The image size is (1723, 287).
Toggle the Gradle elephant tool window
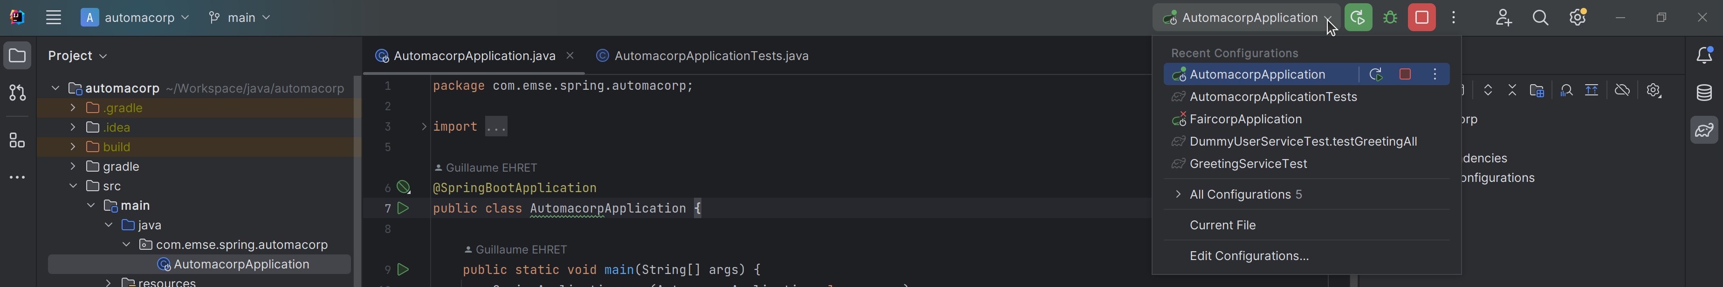click(x=1704, y=130)
